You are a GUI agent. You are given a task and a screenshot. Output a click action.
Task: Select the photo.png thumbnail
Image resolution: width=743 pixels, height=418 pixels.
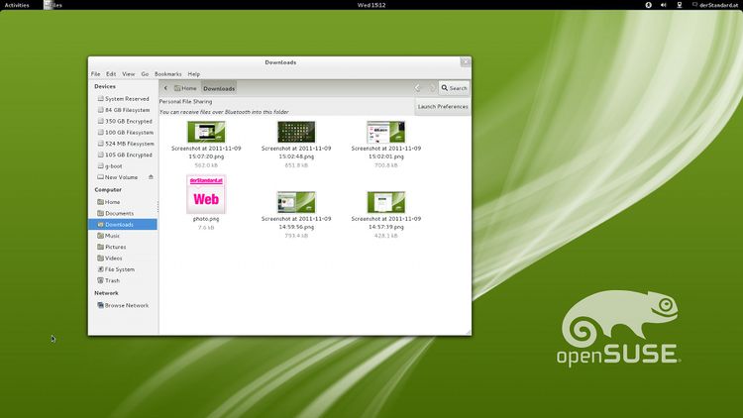tap(206, 195)
